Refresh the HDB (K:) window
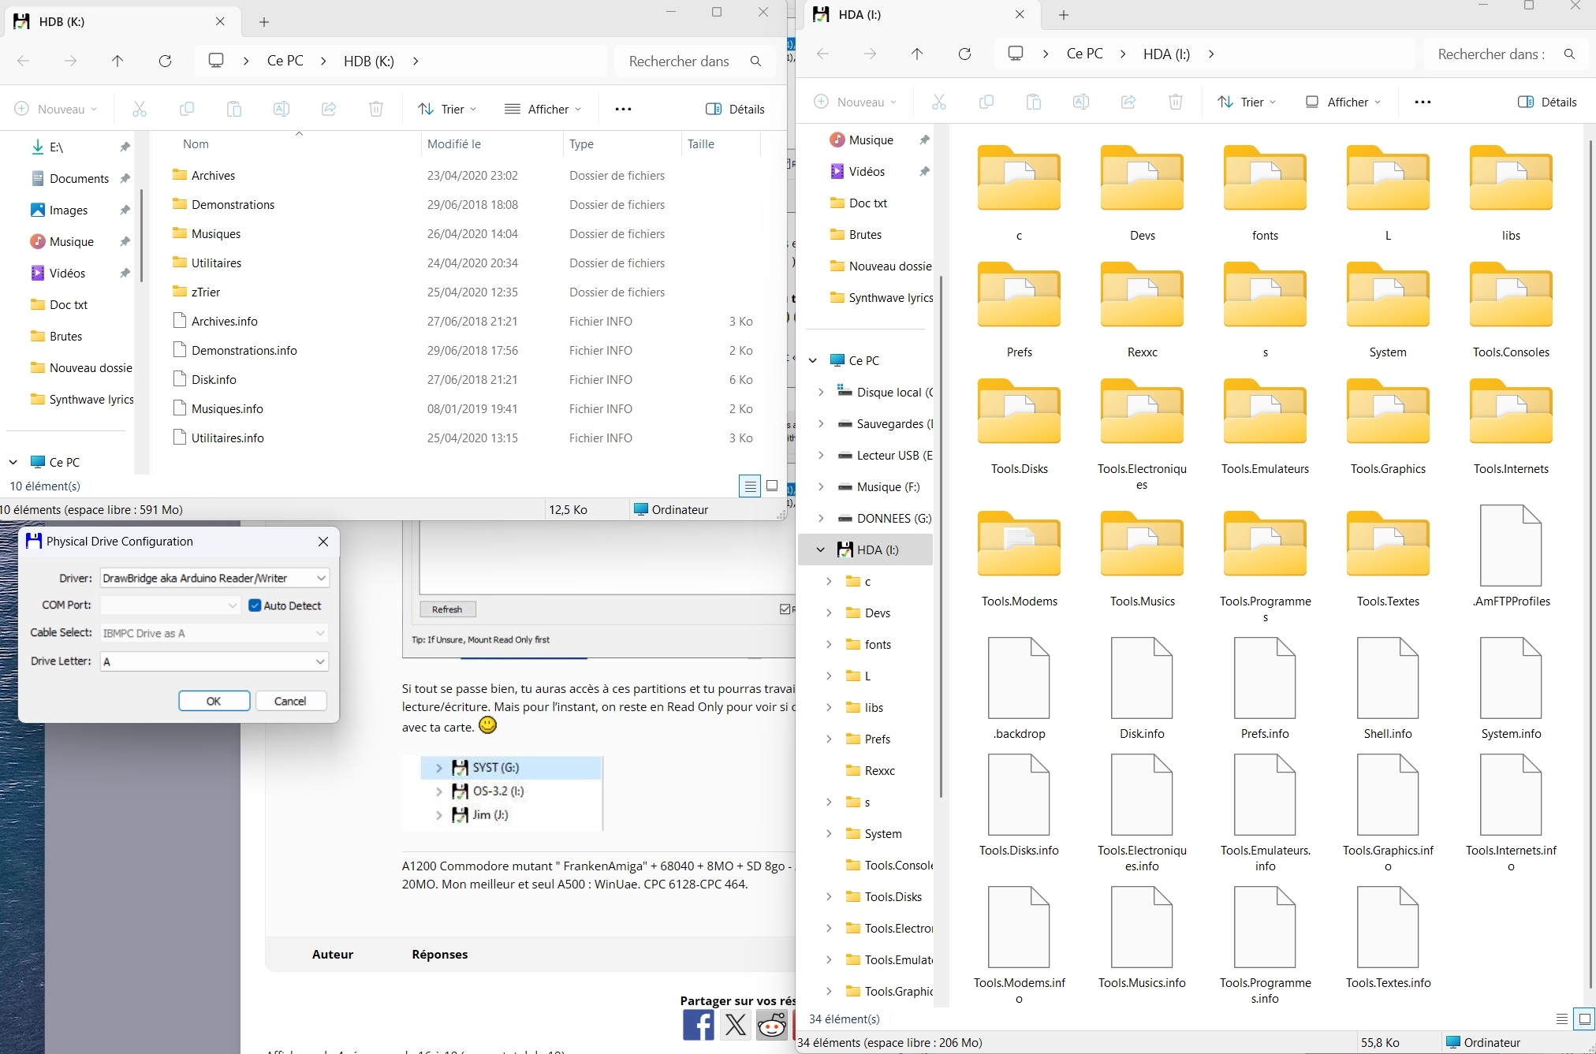1596x1054 pixels. coord(165,61)
